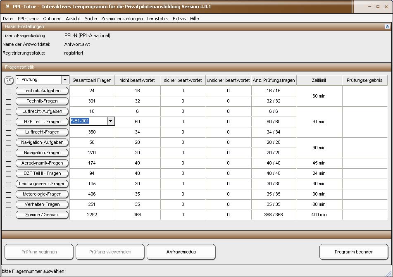Viewport: 393px width, 277px height.
Task: Click the Zeitlimit column header
Action: coord(319,81)
